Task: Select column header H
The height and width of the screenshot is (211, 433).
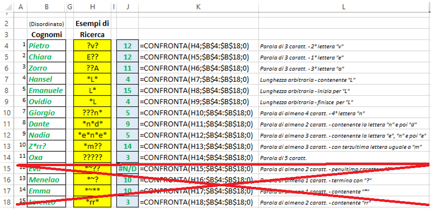Action: pos(93,7)
